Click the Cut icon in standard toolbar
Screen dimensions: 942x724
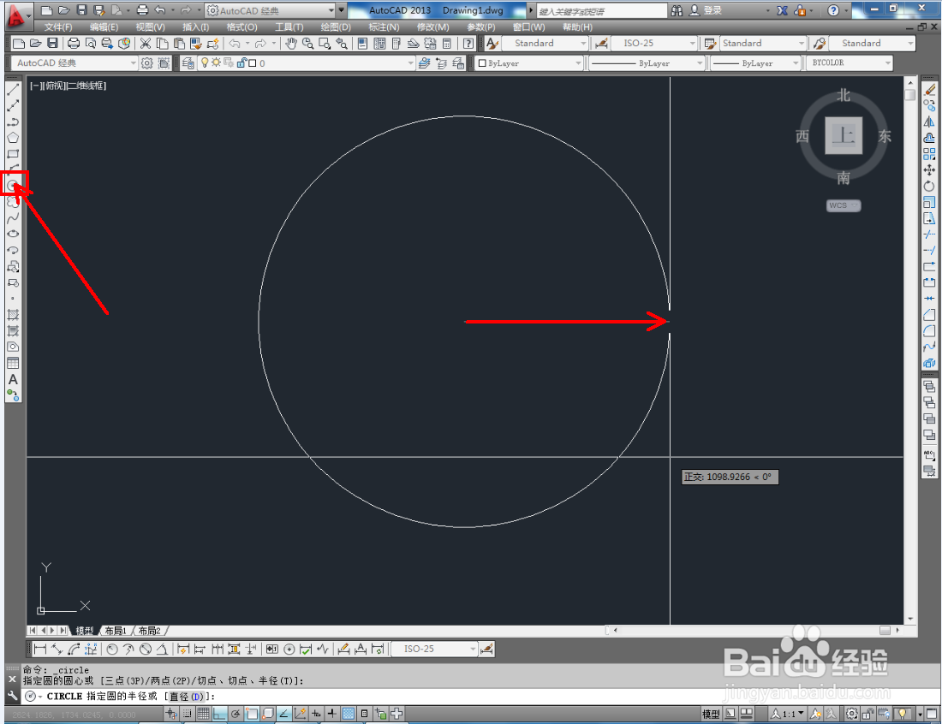coord(146,44)
